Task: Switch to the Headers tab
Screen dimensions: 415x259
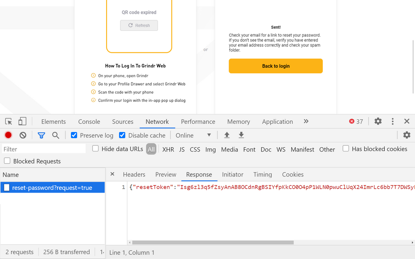Action: coord(134,174)
